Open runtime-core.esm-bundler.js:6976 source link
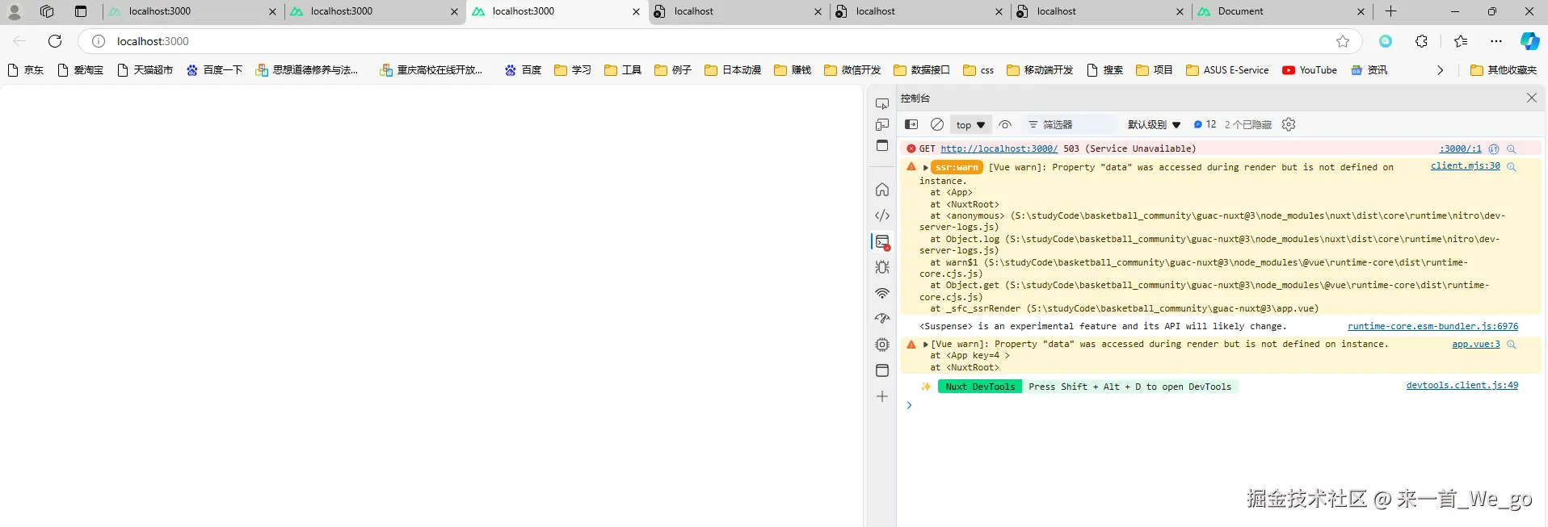The image size is (1548, 527). (x=1432, y=326)
